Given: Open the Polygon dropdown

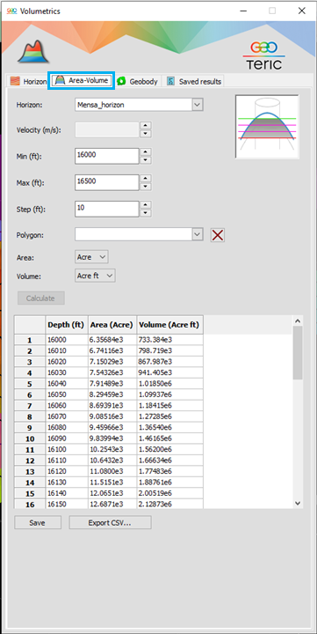Looking at the screenshot, I should (x=139, y=234).
